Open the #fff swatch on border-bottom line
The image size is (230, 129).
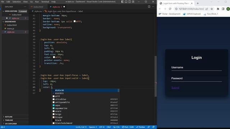74,21
